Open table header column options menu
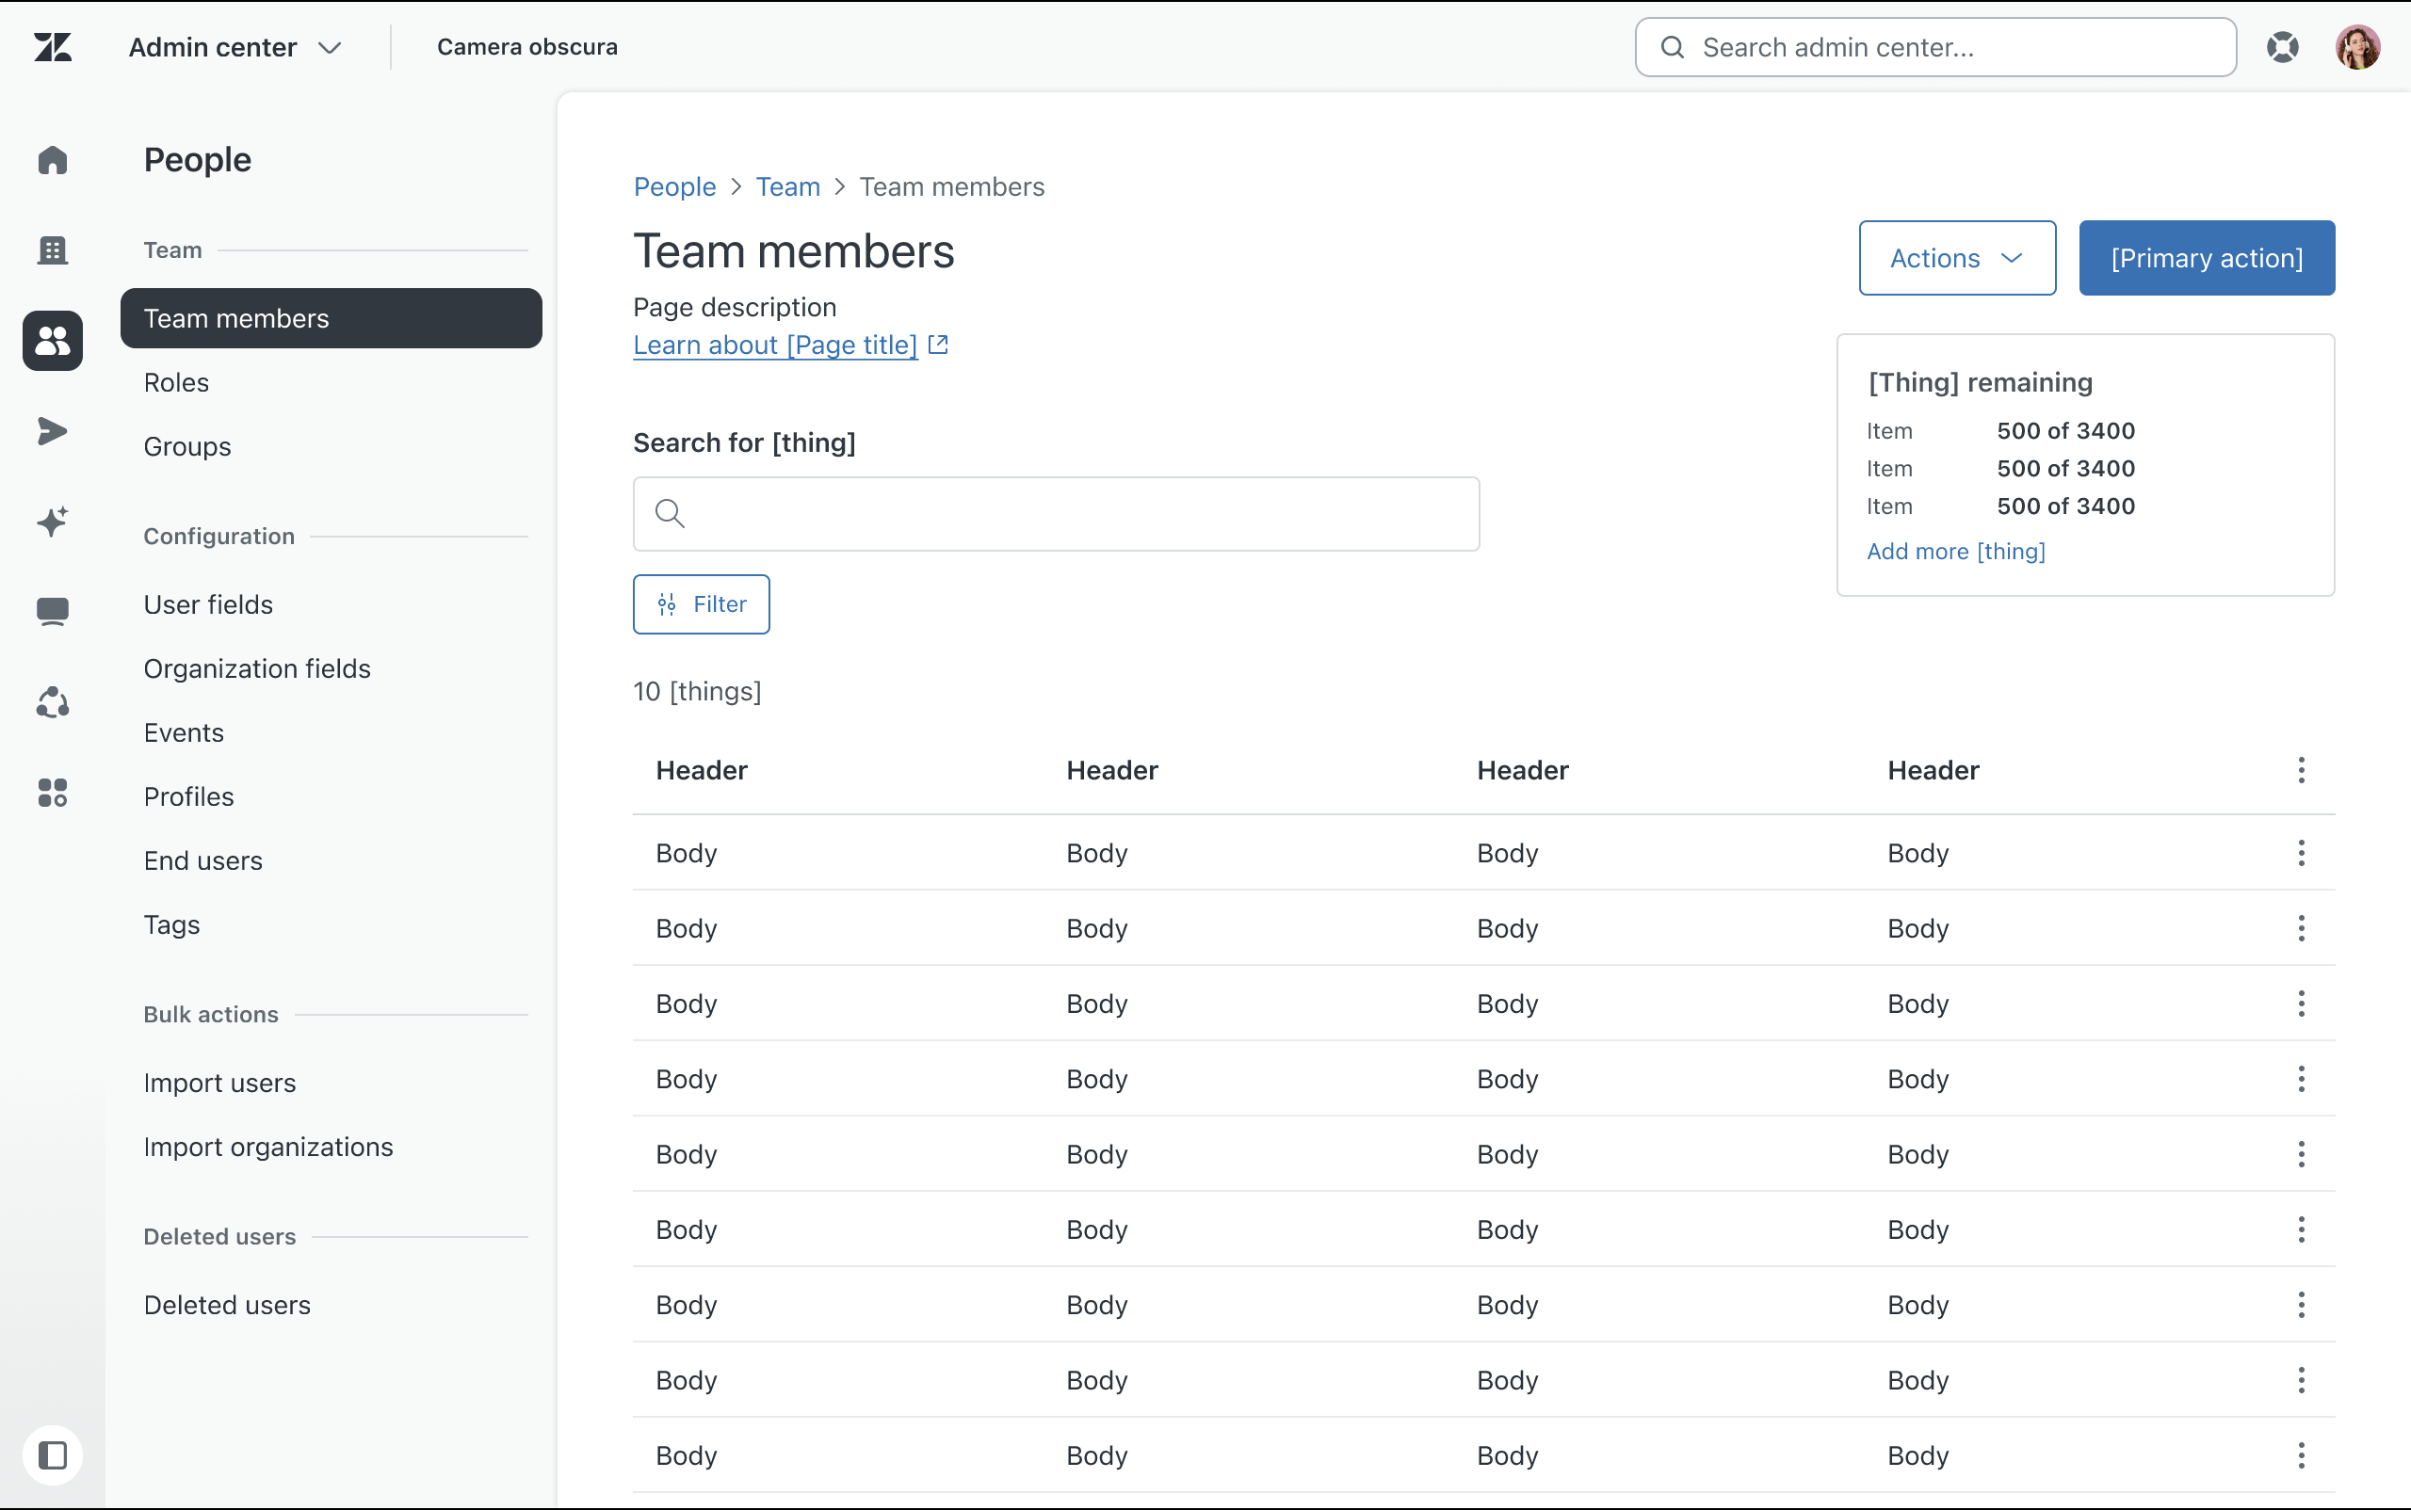Image resolution: width=2411 pixels, height=1510 pixels. [2301, 770]
